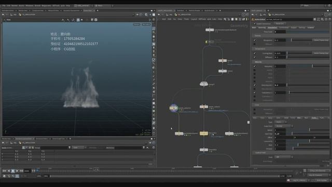Toggle the Cooling Rate checkbox
The height and width of the screenshot is (187, 332).
pyautogui.click(x=255, y=53)
